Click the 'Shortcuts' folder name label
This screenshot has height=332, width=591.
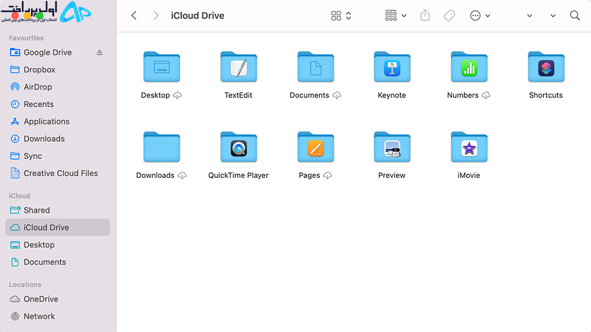point(546,96)
